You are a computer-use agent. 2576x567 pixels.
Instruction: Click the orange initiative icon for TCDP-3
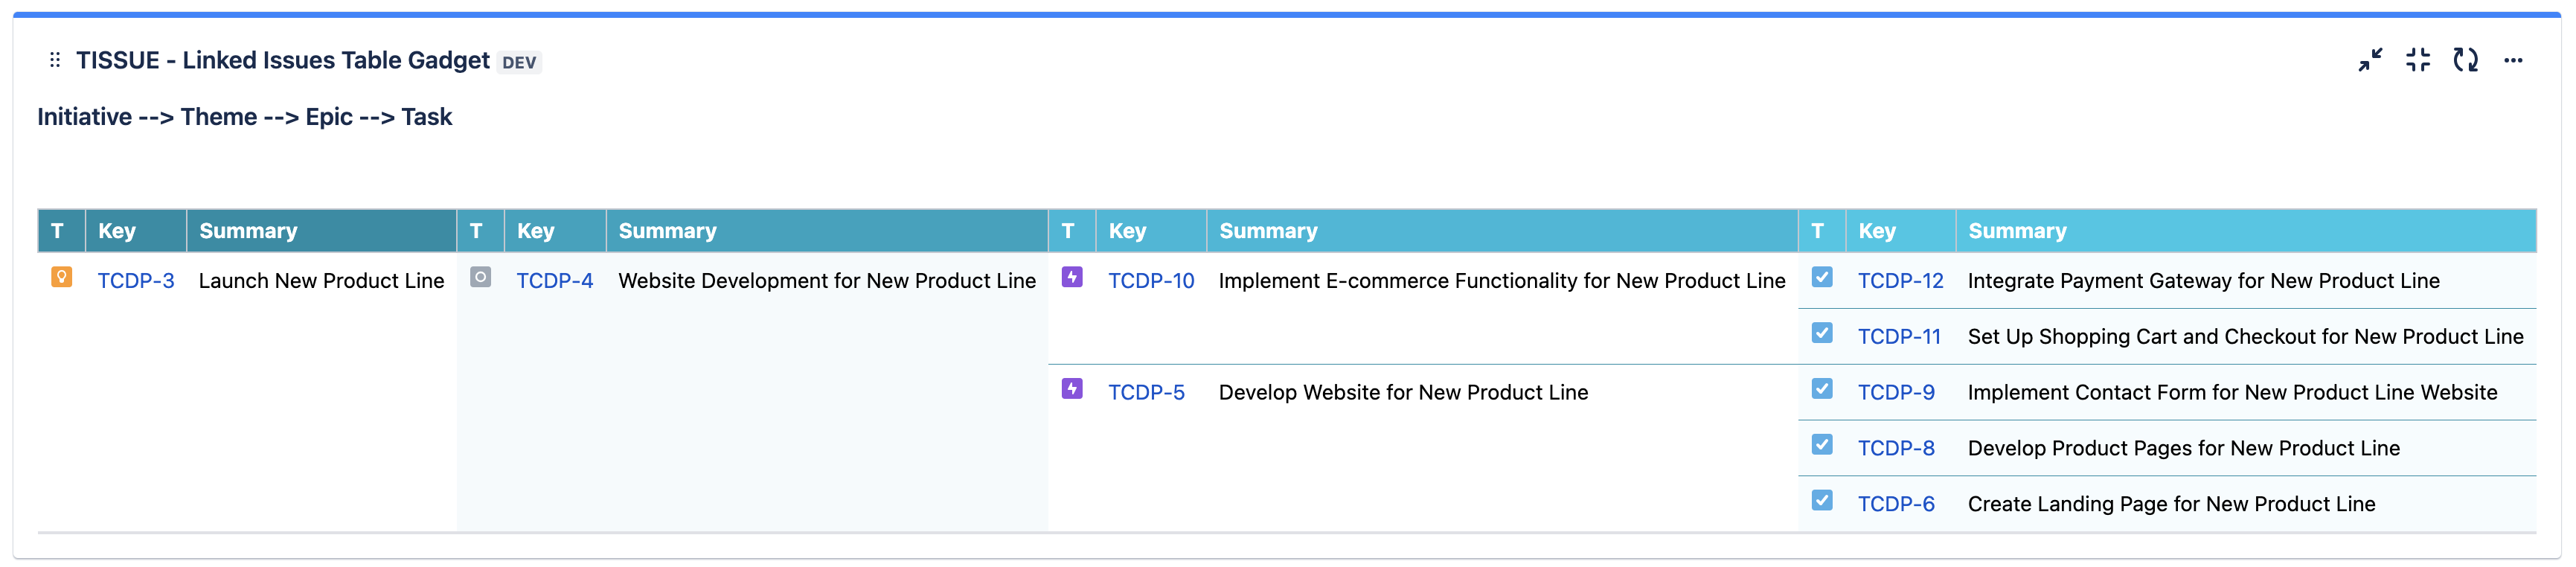click(x=61, y=277)
